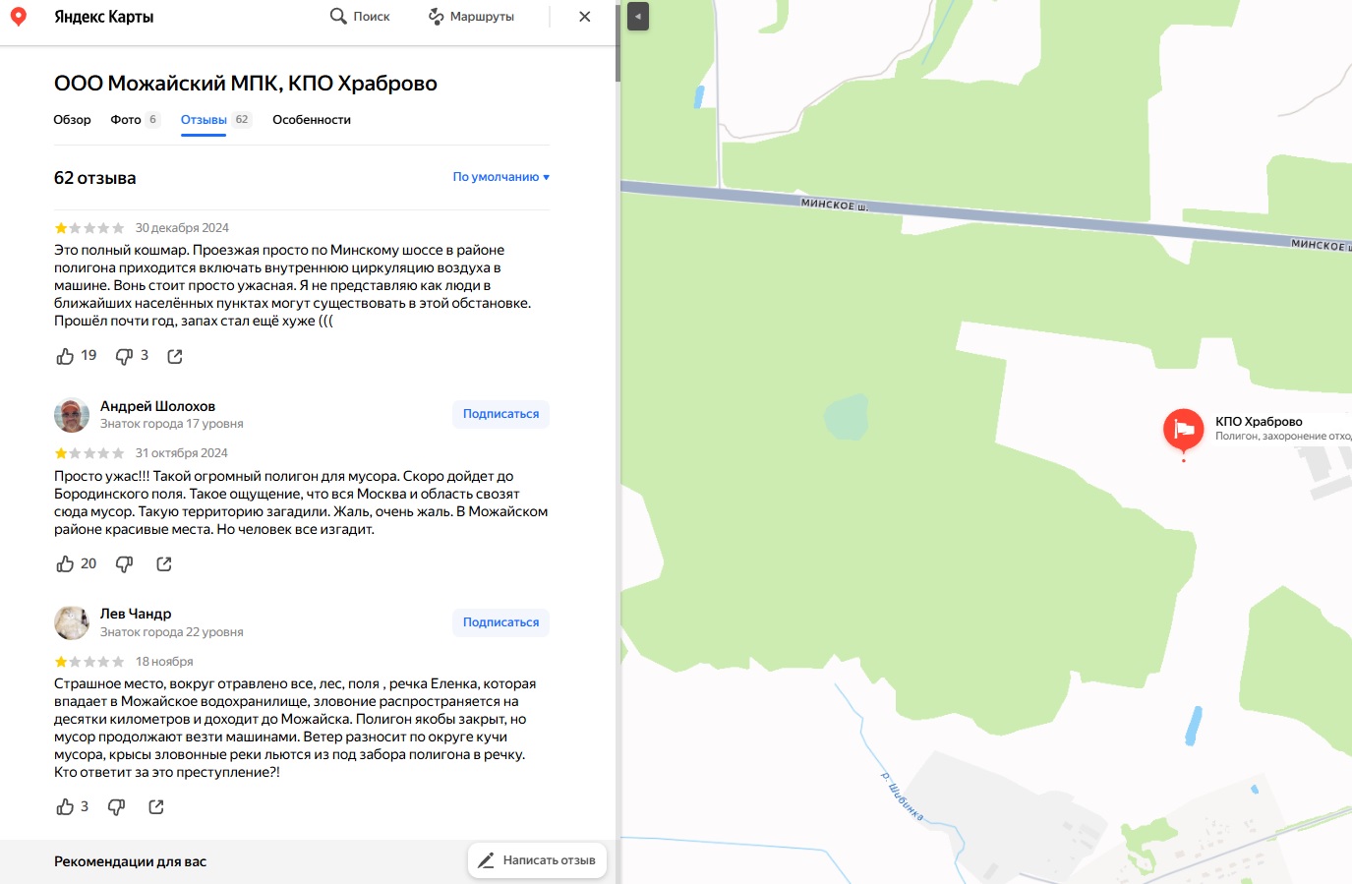Dislike Лев Чандр's review

coord(116,807)
